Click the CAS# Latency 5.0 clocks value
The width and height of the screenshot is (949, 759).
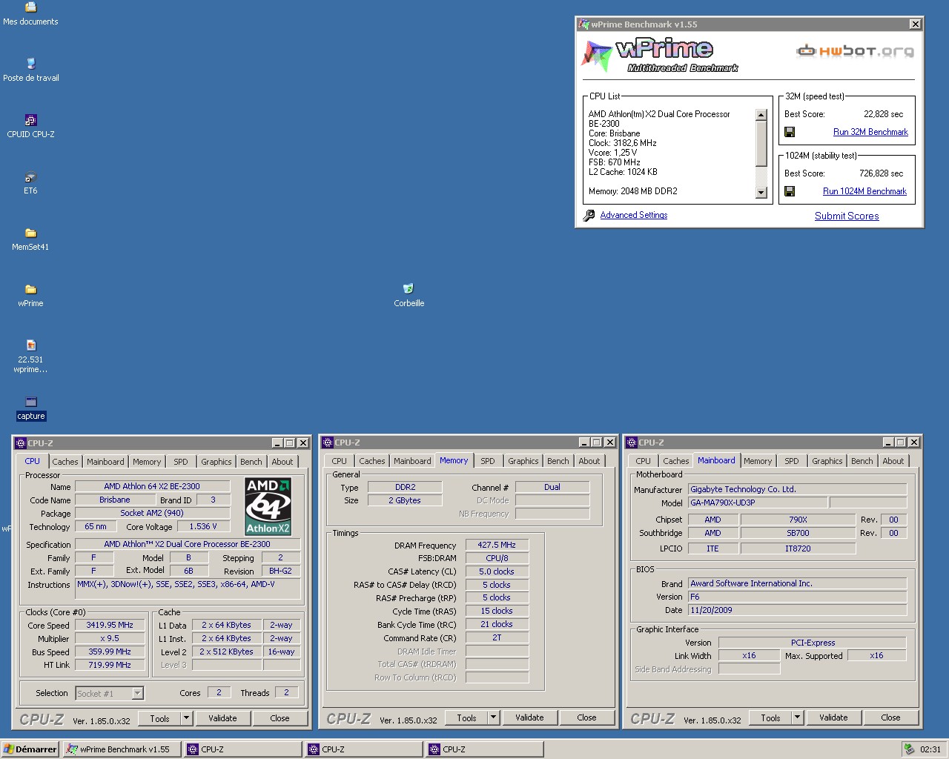coord(497,571)
